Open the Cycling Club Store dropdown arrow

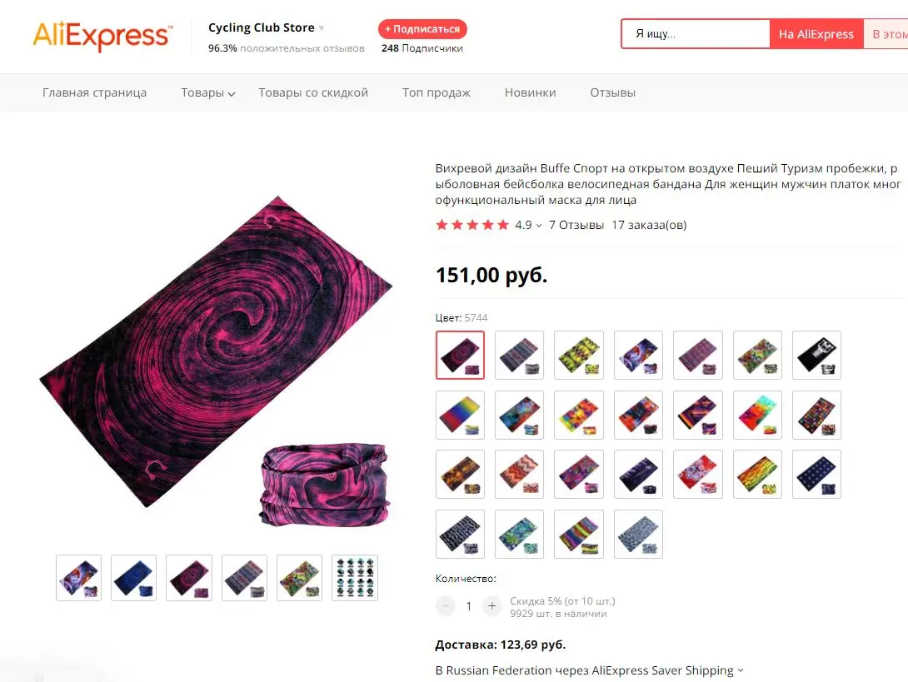322,27
